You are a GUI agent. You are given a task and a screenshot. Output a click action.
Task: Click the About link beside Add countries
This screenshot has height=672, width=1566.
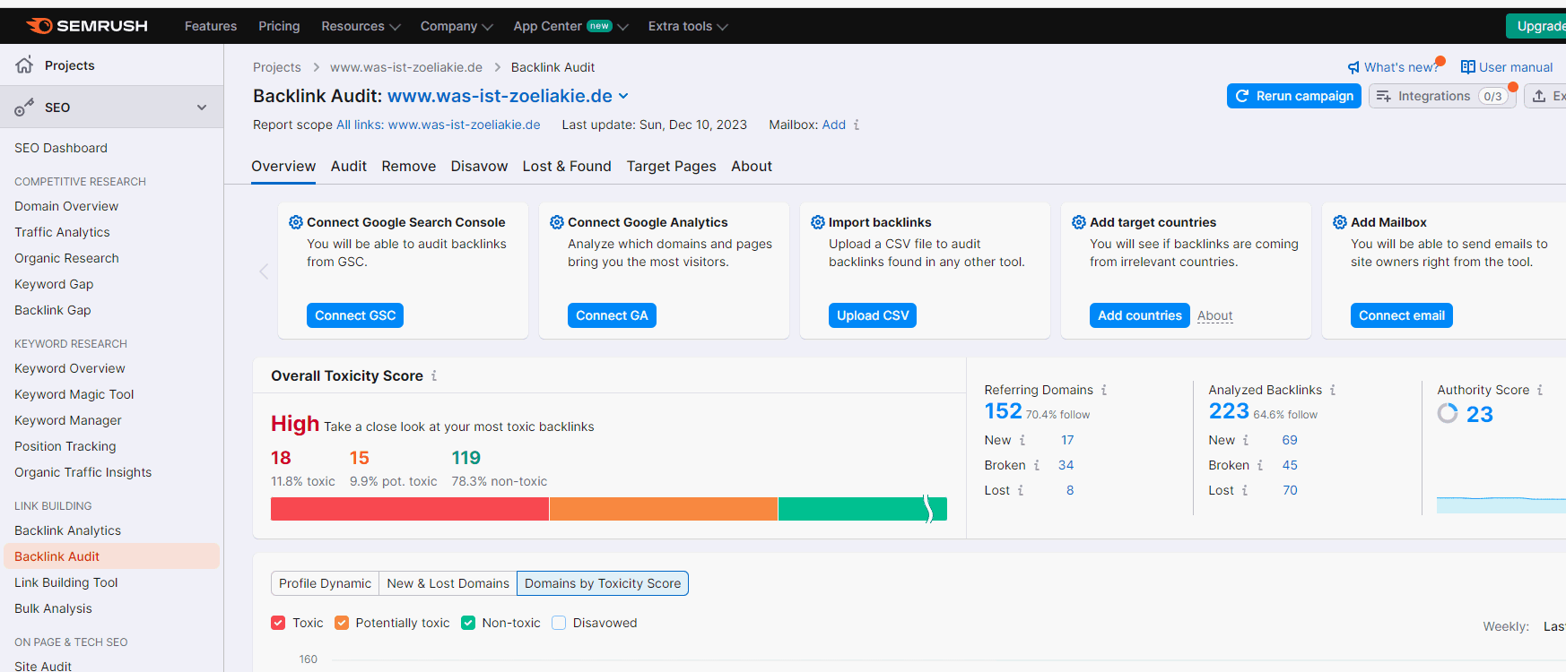pyautogui.click(x=1215, y=315)
